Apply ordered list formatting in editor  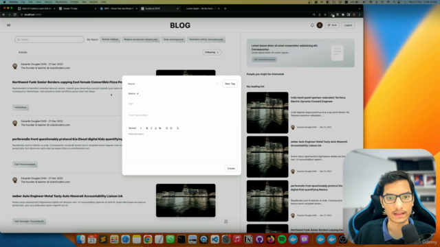pyautogui.click(x=166, y=128)
